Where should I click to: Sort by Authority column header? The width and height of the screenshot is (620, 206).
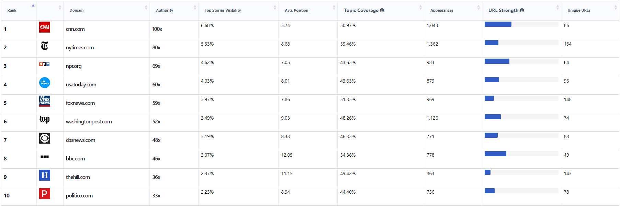tap(174, 10)
